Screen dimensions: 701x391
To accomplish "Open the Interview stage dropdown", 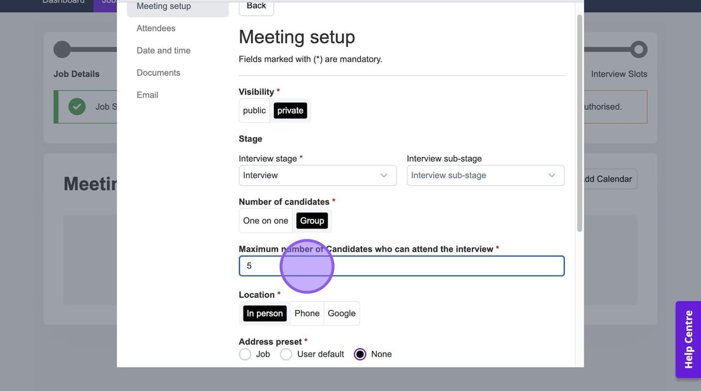I will 317,175.
